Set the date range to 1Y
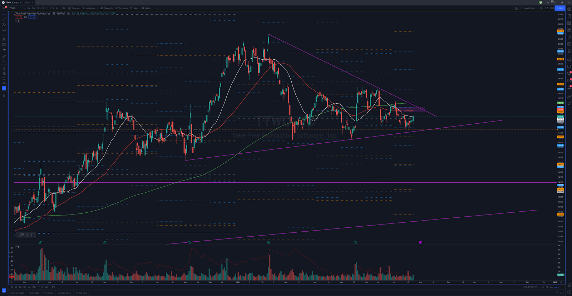 pyautogui.click(x=38, y=287)
